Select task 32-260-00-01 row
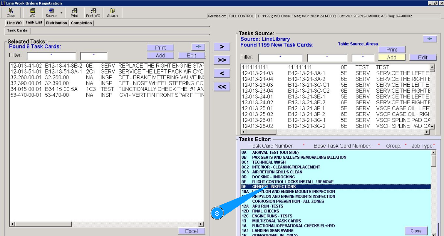The height and width of the screenshot is (236, 444). pyautogui.click(x=107, y=77)
